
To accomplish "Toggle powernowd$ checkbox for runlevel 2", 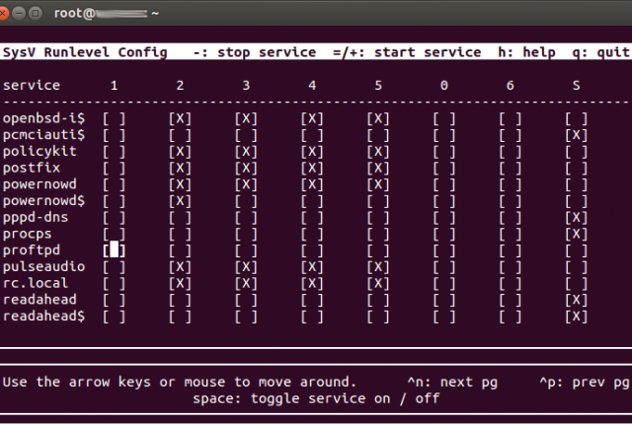I will (x=180, y=201).
